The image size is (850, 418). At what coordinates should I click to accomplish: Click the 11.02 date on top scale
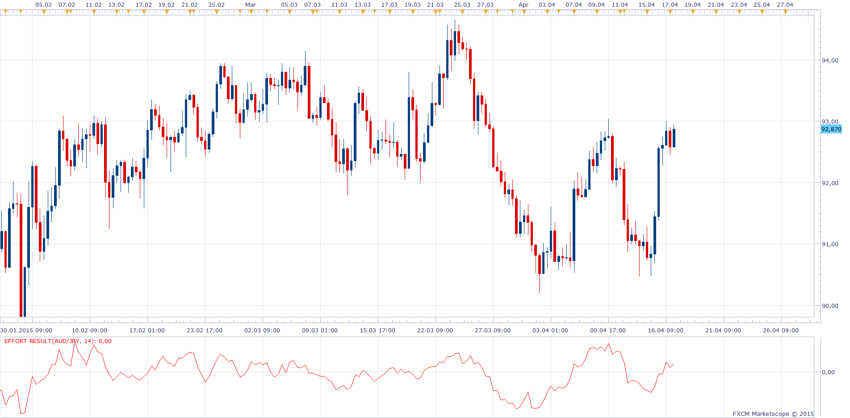tap(94, 5)
